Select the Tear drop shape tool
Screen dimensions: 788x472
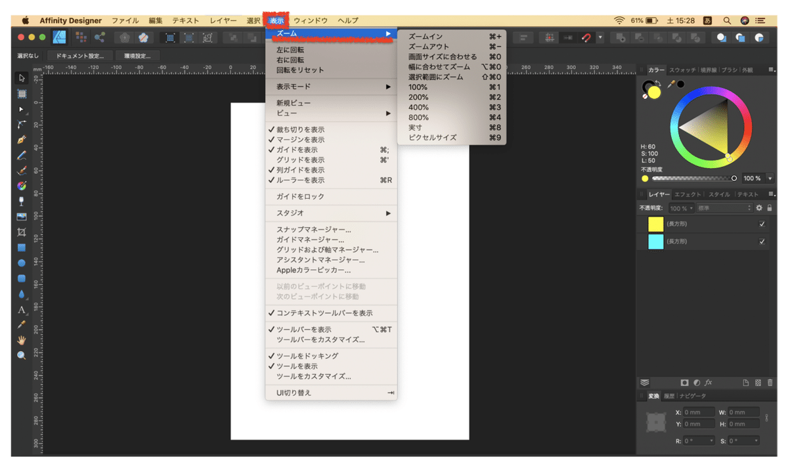point(22,293)
